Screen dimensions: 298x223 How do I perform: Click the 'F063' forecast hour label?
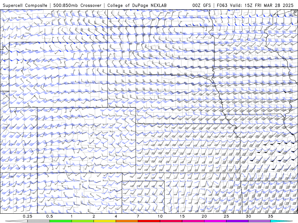222,5
